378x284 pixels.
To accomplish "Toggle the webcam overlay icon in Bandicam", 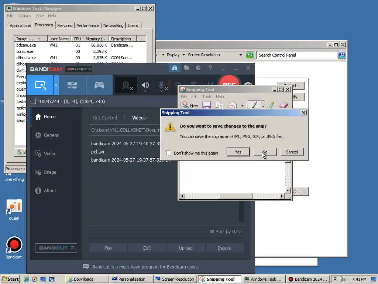I will (x=126, y=85).
